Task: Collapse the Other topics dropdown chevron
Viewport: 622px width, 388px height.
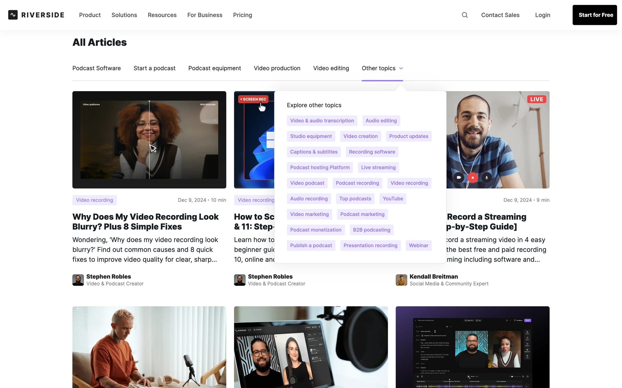Action: pyautogui.click(x=401, y=68)
